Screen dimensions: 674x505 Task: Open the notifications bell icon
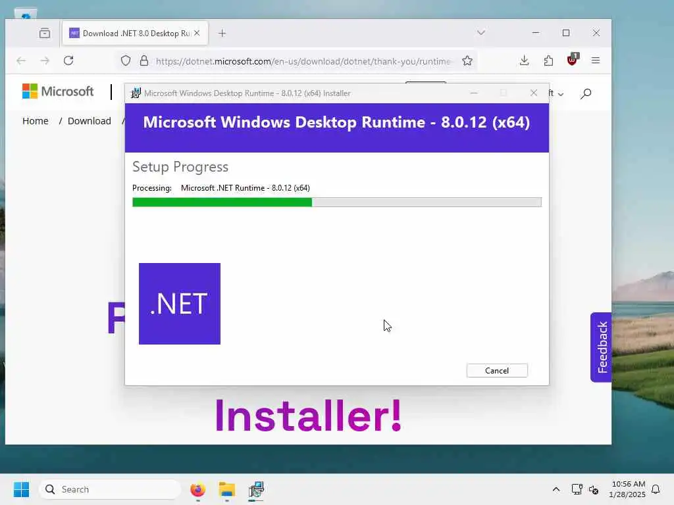tap(656, 489)
